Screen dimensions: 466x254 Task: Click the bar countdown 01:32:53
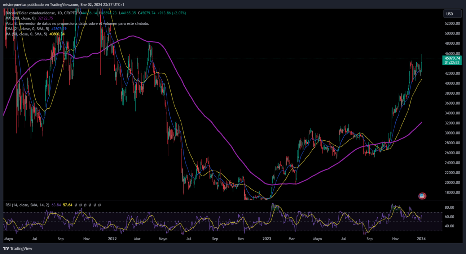click(452, 63)
